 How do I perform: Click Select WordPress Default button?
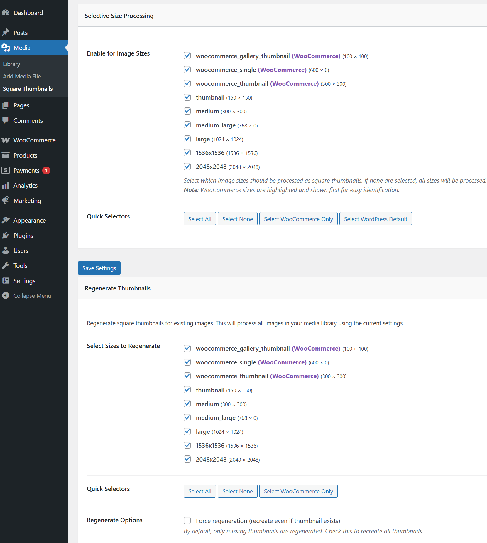376,219
